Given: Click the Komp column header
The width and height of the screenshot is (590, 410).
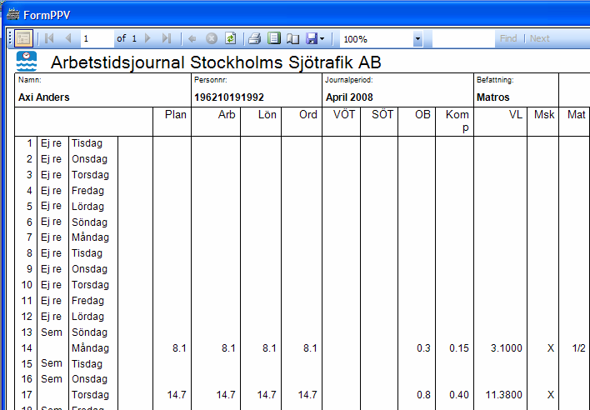Looking at the screenshot, I should click(x=457, y=121).
